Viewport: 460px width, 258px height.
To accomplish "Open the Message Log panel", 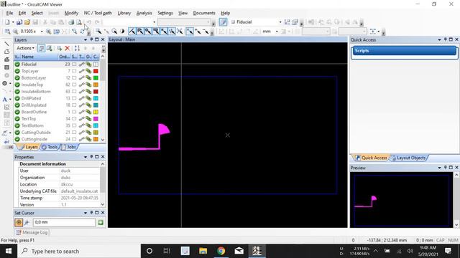I will [32, 232].
